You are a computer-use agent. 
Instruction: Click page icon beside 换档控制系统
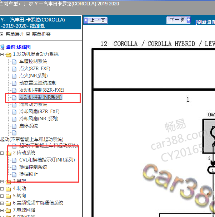(x=14, y=167)
